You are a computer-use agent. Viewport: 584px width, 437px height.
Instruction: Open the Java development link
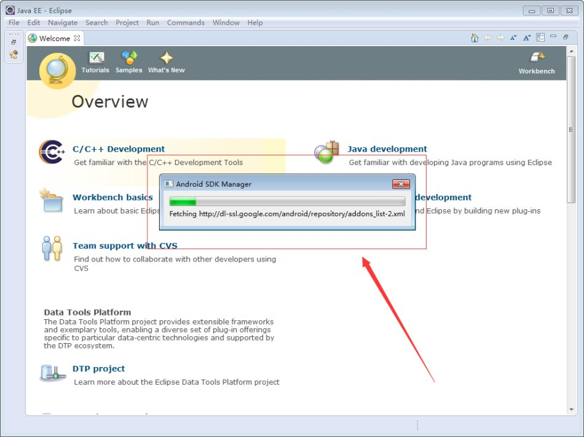387,149
